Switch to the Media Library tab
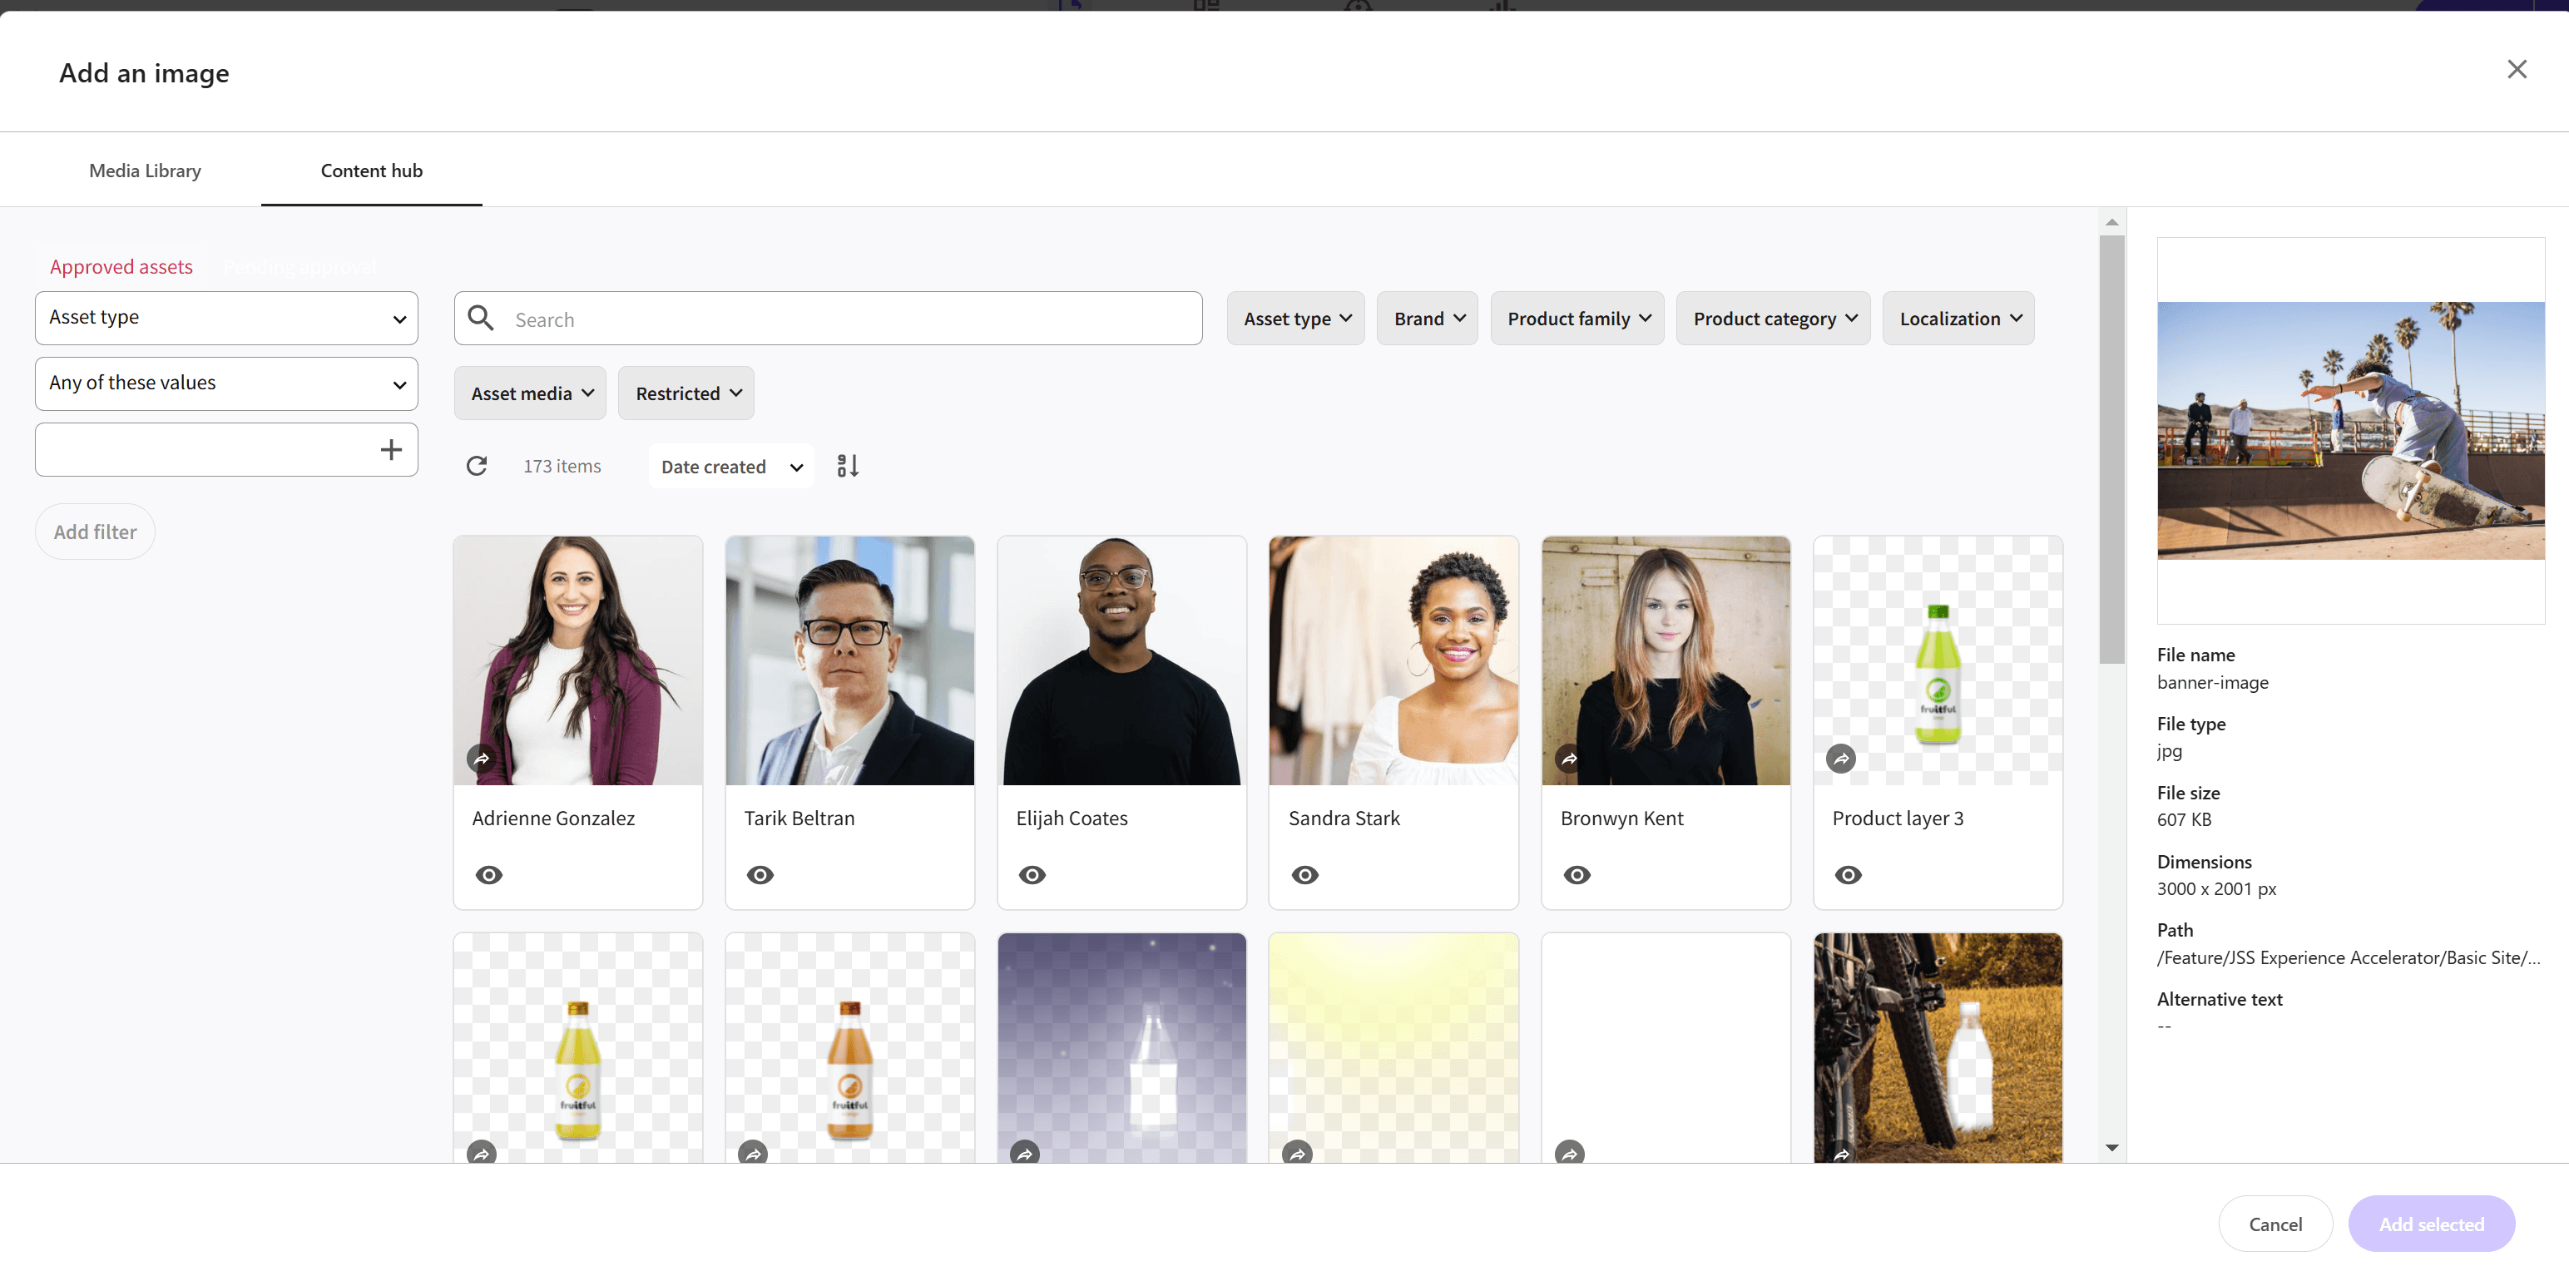The width and height of the screenshot is (2569, 1276). tap(145, 171)
